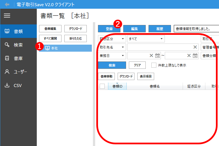Enable 件数上限なしで表示 checkbox
This screenshot has height=146, width=219.
click(x=154, y=65)
